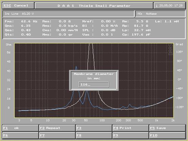Select the Rms value 0.0 kg/s
Viewport: 188px width, 141px height.
[x=68, y=26]
